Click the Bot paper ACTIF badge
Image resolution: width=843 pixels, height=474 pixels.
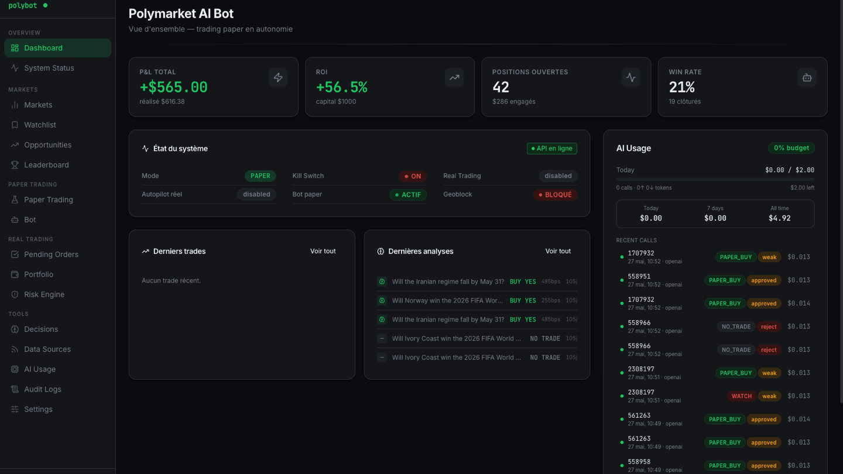click(408, 195)
